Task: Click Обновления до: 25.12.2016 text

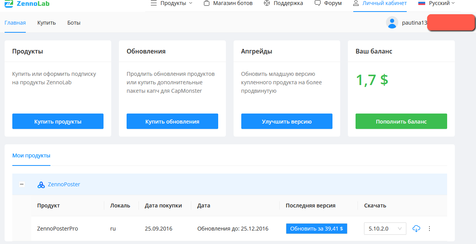Action: pos(233,229)
